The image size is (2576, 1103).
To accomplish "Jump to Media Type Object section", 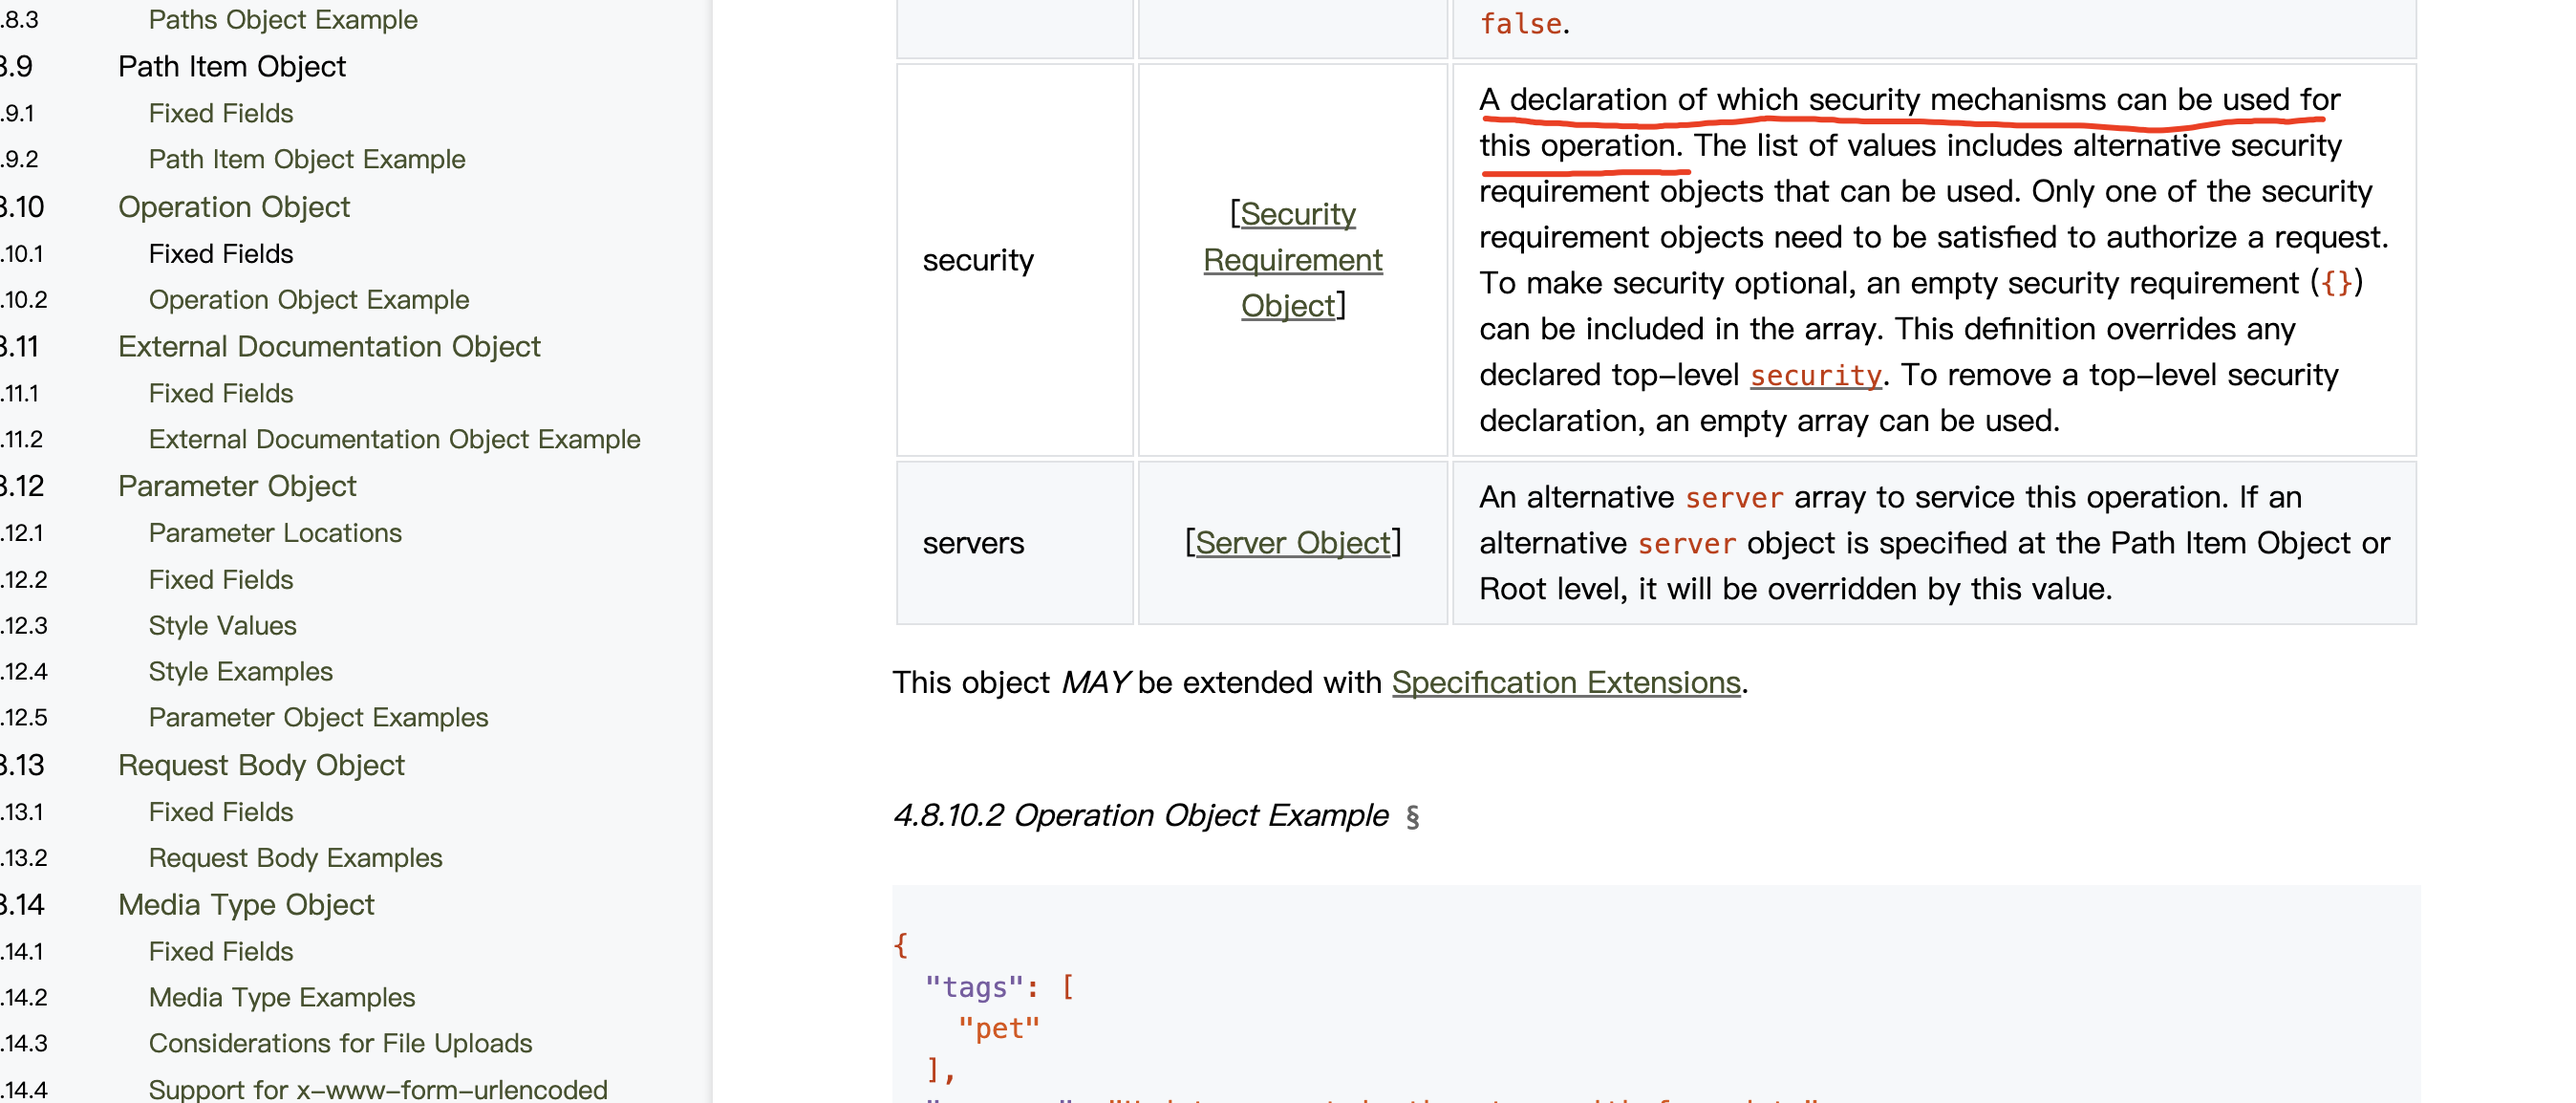I will 246,904.
